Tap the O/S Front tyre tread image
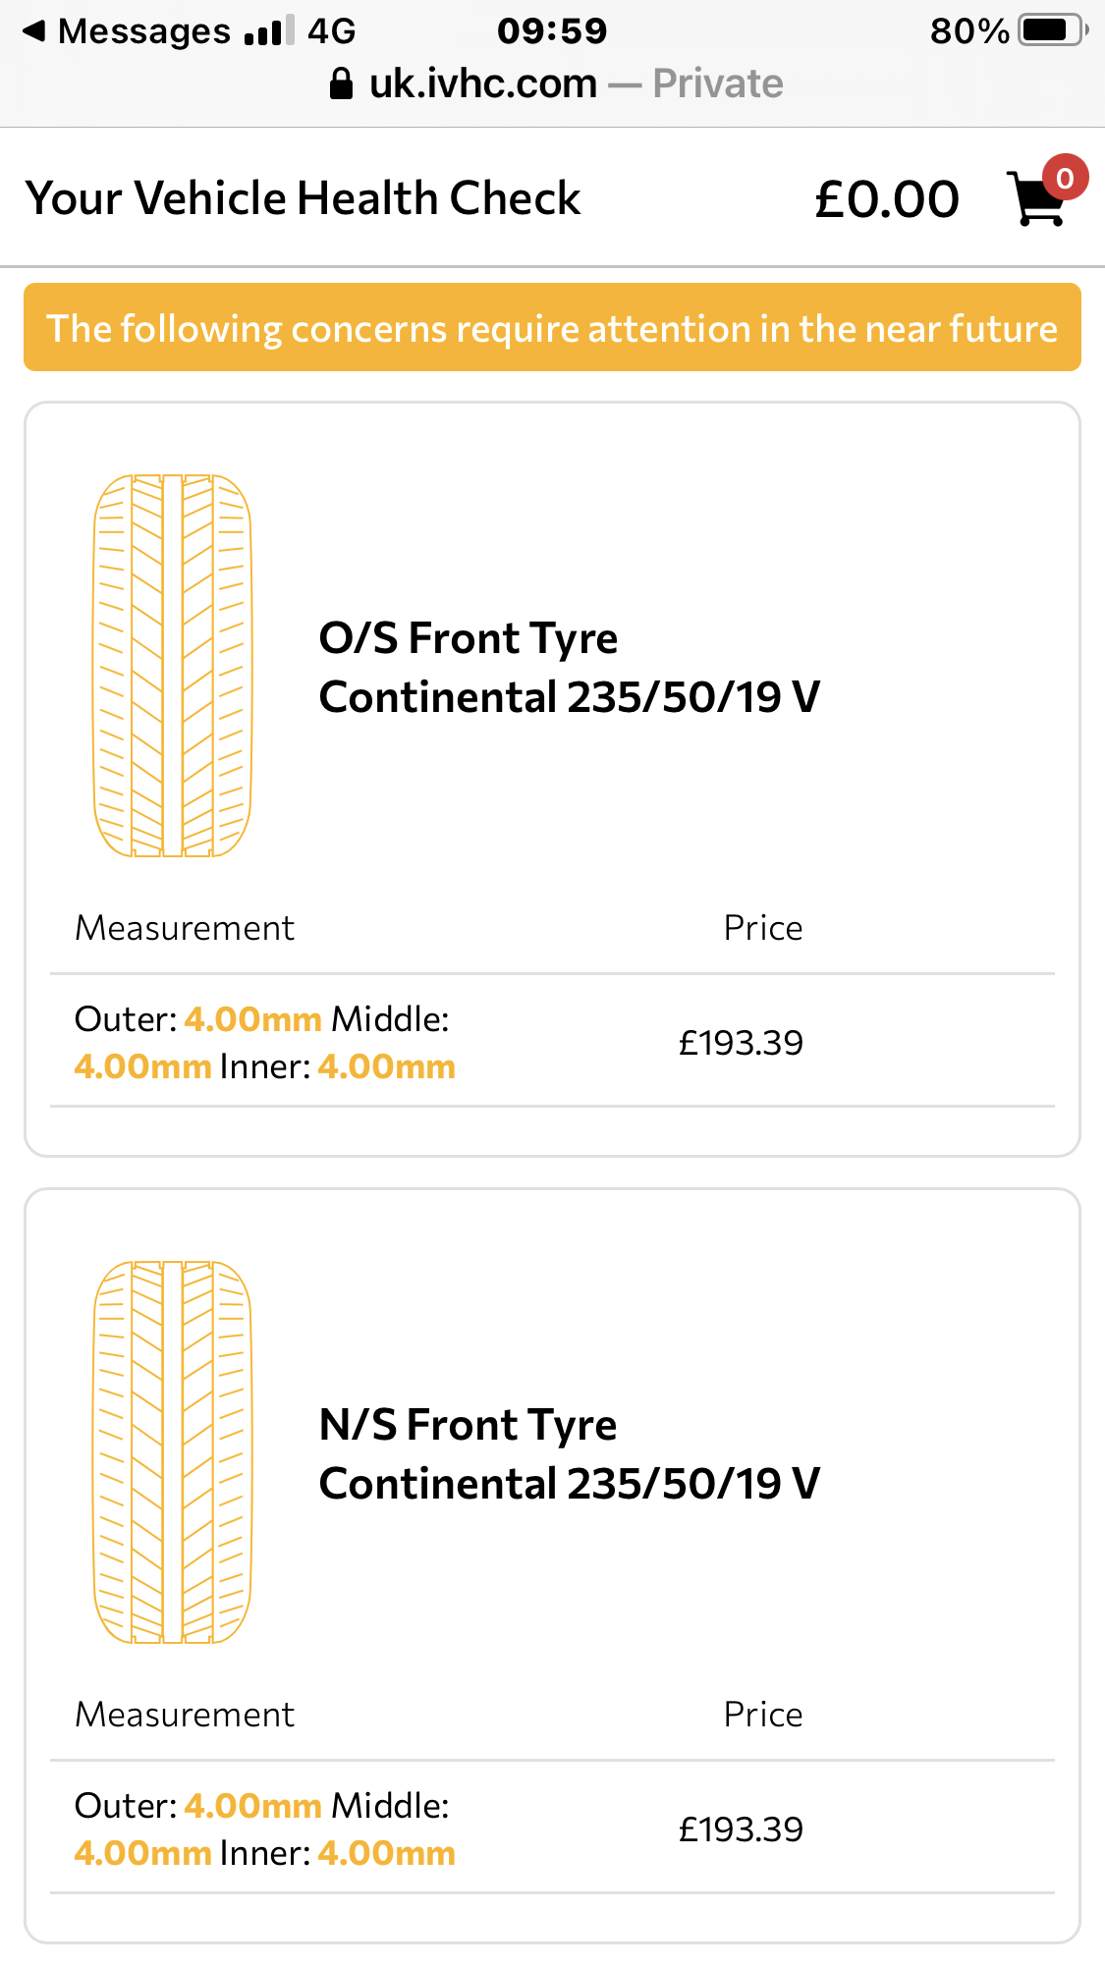 pyautogui.click(x=172, y=666)
